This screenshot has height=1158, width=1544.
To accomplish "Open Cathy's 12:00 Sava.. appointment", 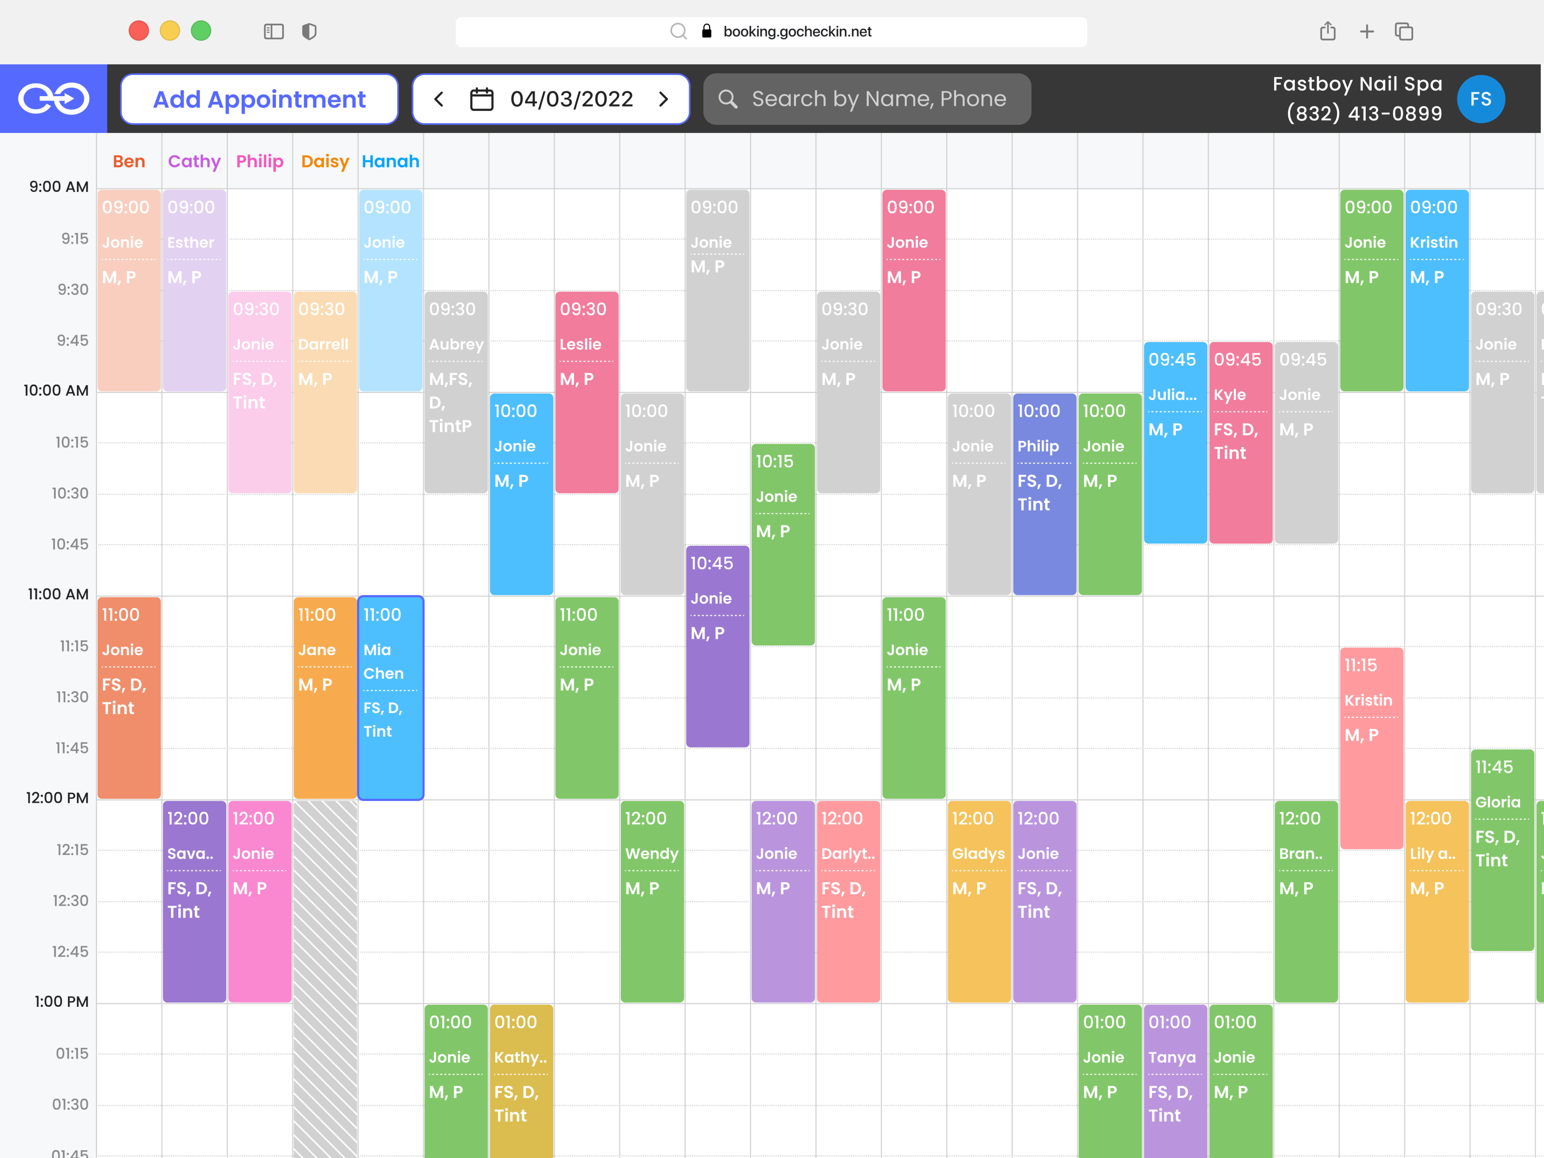I will pos(194,902).
